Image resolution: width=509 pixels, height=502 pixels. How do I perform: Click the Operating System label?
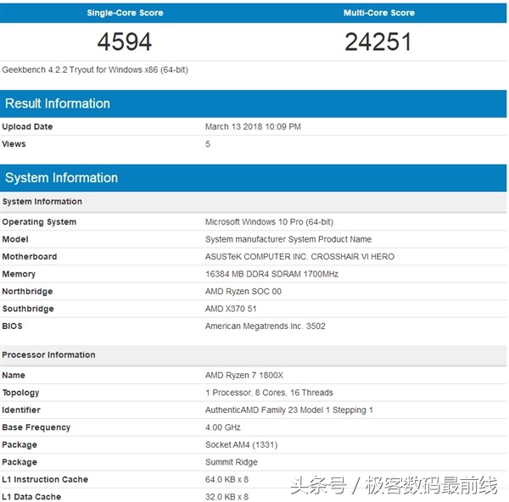click(x=39, y=222)
